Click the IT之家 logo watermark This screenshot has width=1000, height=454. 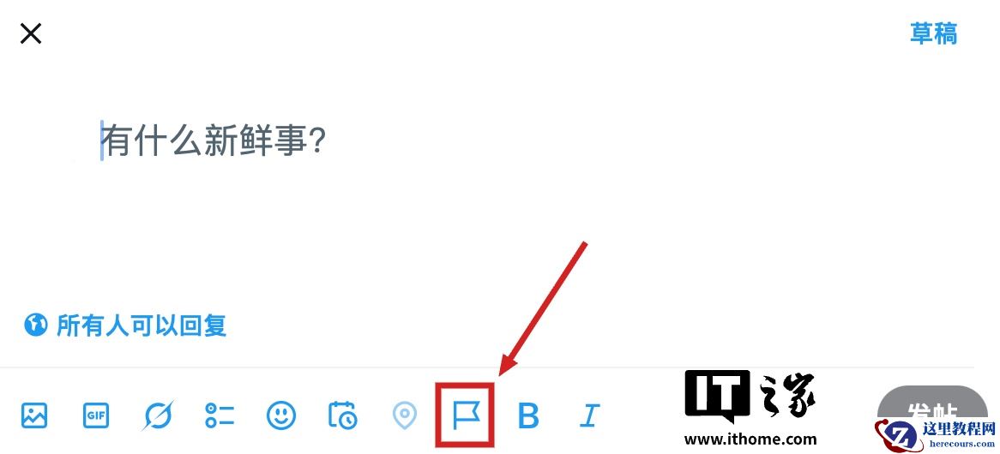pos(750,397)
